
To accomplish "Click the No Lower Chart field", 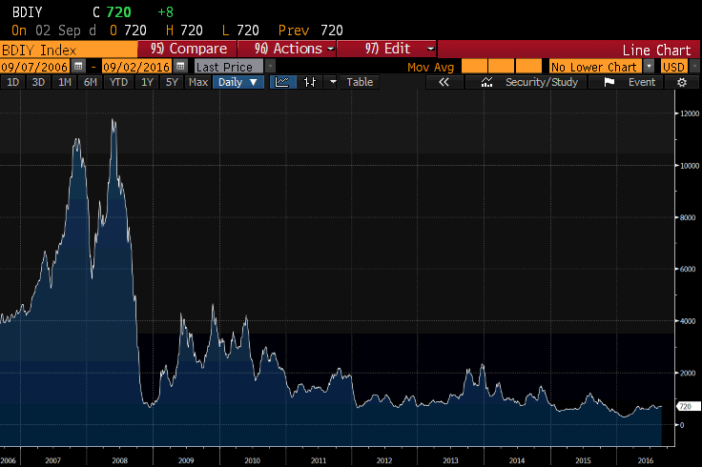I will (595, 67).
